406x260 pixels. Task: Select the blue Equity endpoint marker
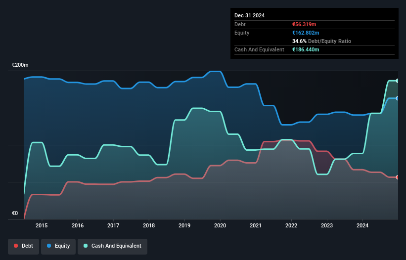pyautogui.click(x=398, y=98)
